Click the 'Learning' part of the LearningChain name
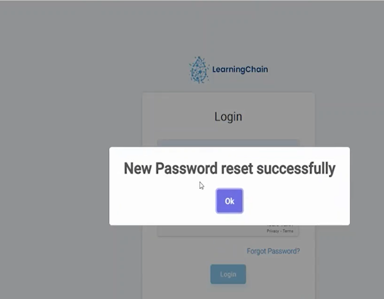This screenshot has height=299, width=384. (229, 70)
